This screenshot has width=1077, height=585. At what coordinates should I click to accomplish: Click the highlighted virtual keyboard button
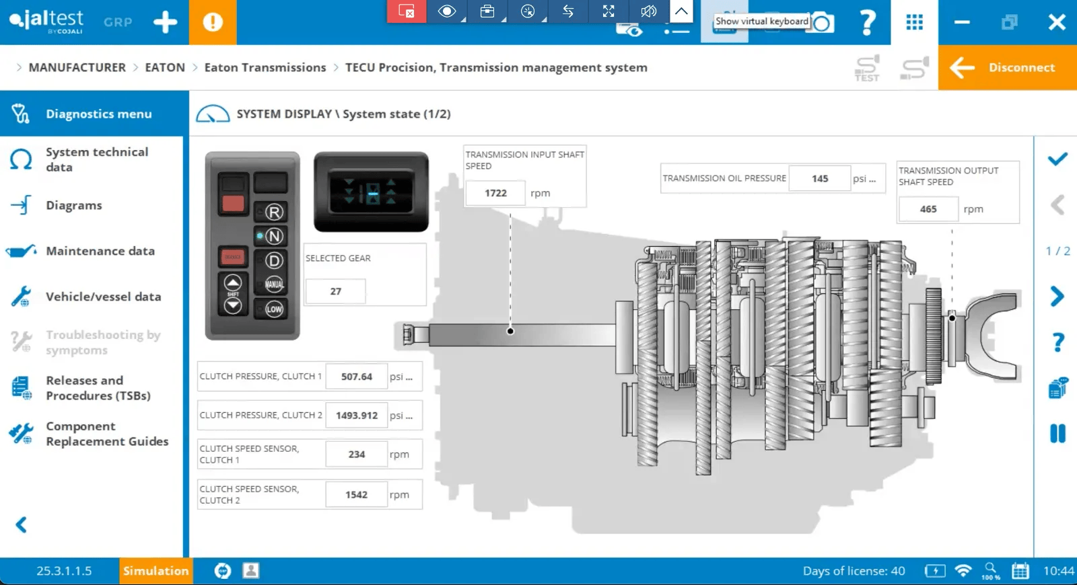click(x=724, y=22)
